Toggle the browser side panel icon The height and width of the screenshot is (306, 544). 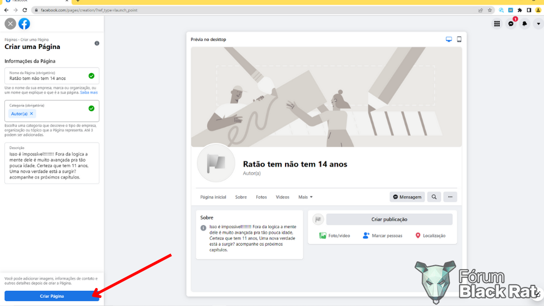click(529, 10)
